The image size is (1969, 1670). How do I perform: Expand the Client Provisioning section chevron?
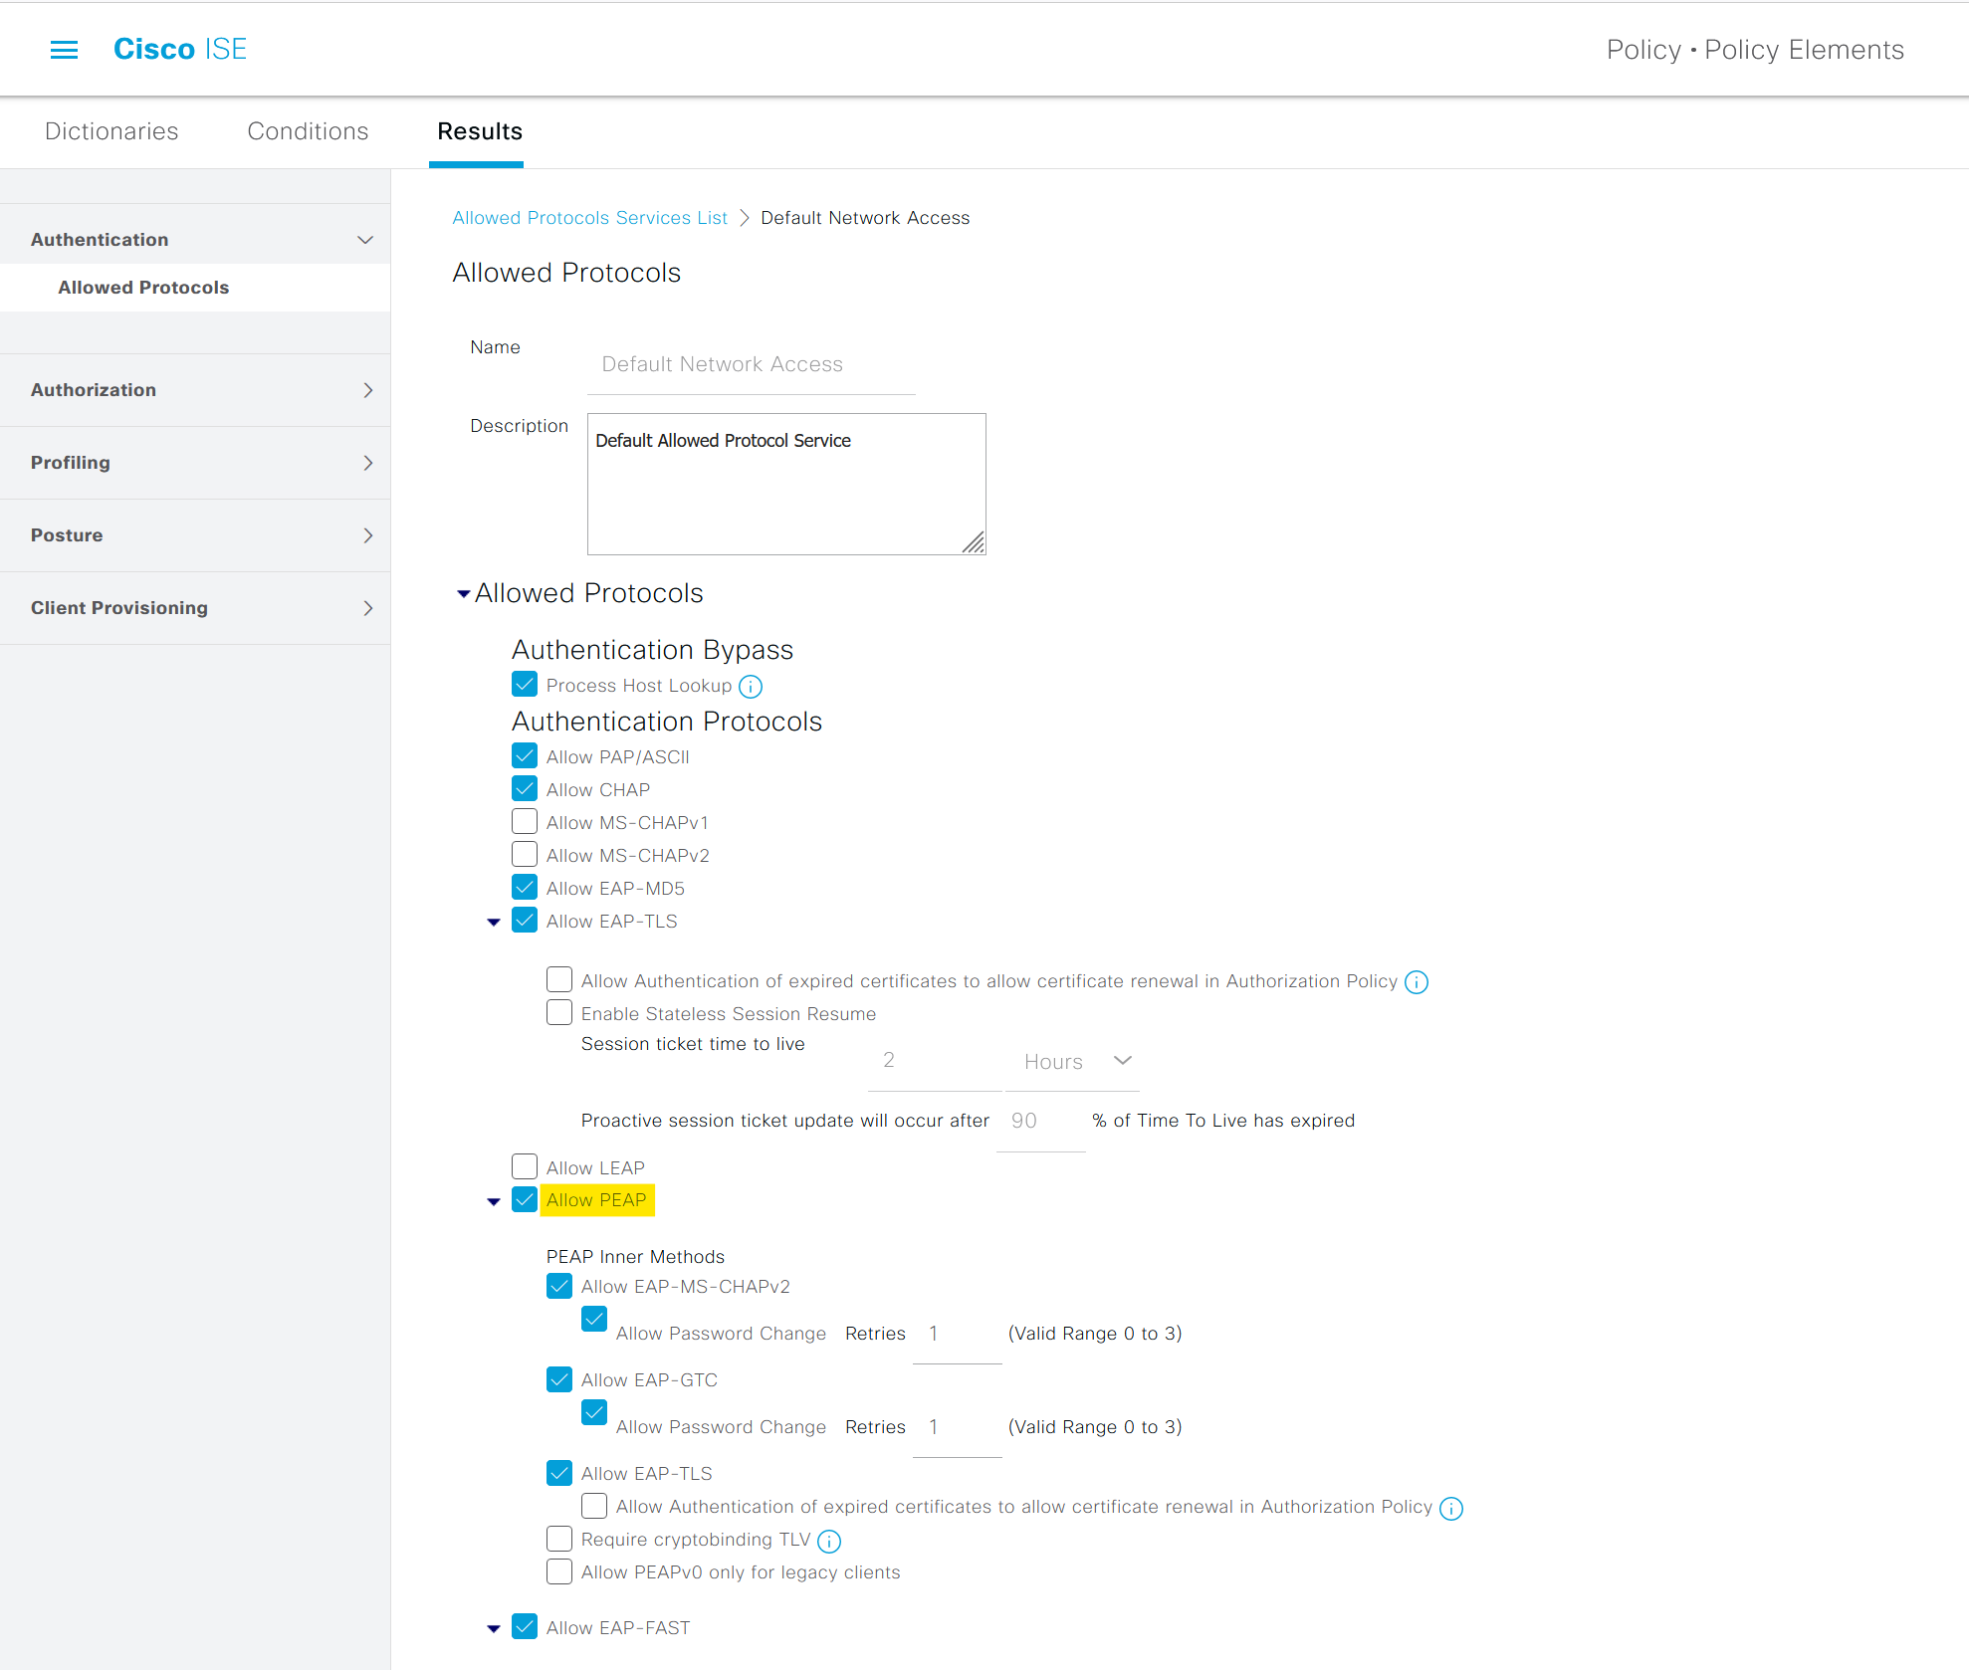click(x=367, y=608)
